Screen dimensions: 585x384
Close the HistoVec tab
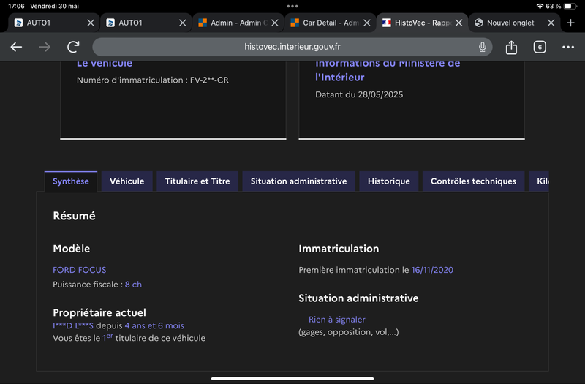pos(459,23)
